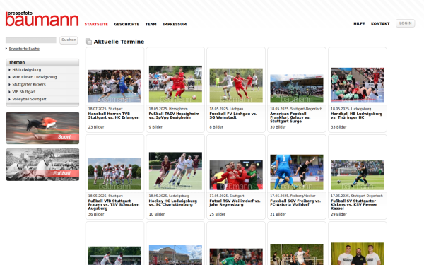The height and width of the screenshot is (265, 424).
Task: Open the Sport banner image
Action: [x=42, y=128]
